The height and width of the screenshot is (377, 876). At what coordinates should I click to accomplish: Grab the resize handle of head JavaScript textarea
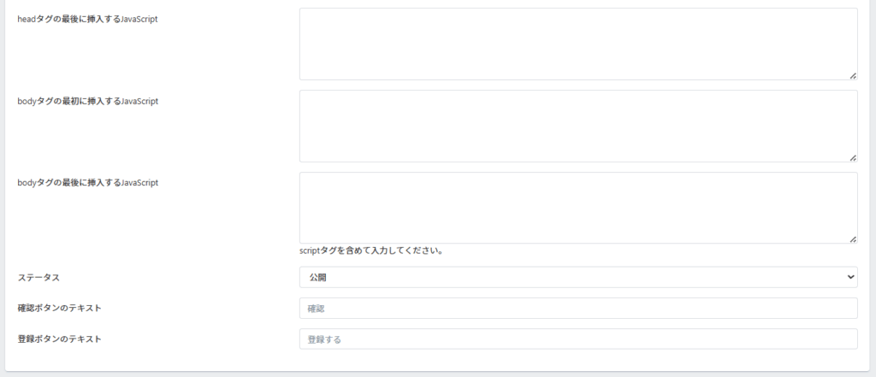(853, 75)
